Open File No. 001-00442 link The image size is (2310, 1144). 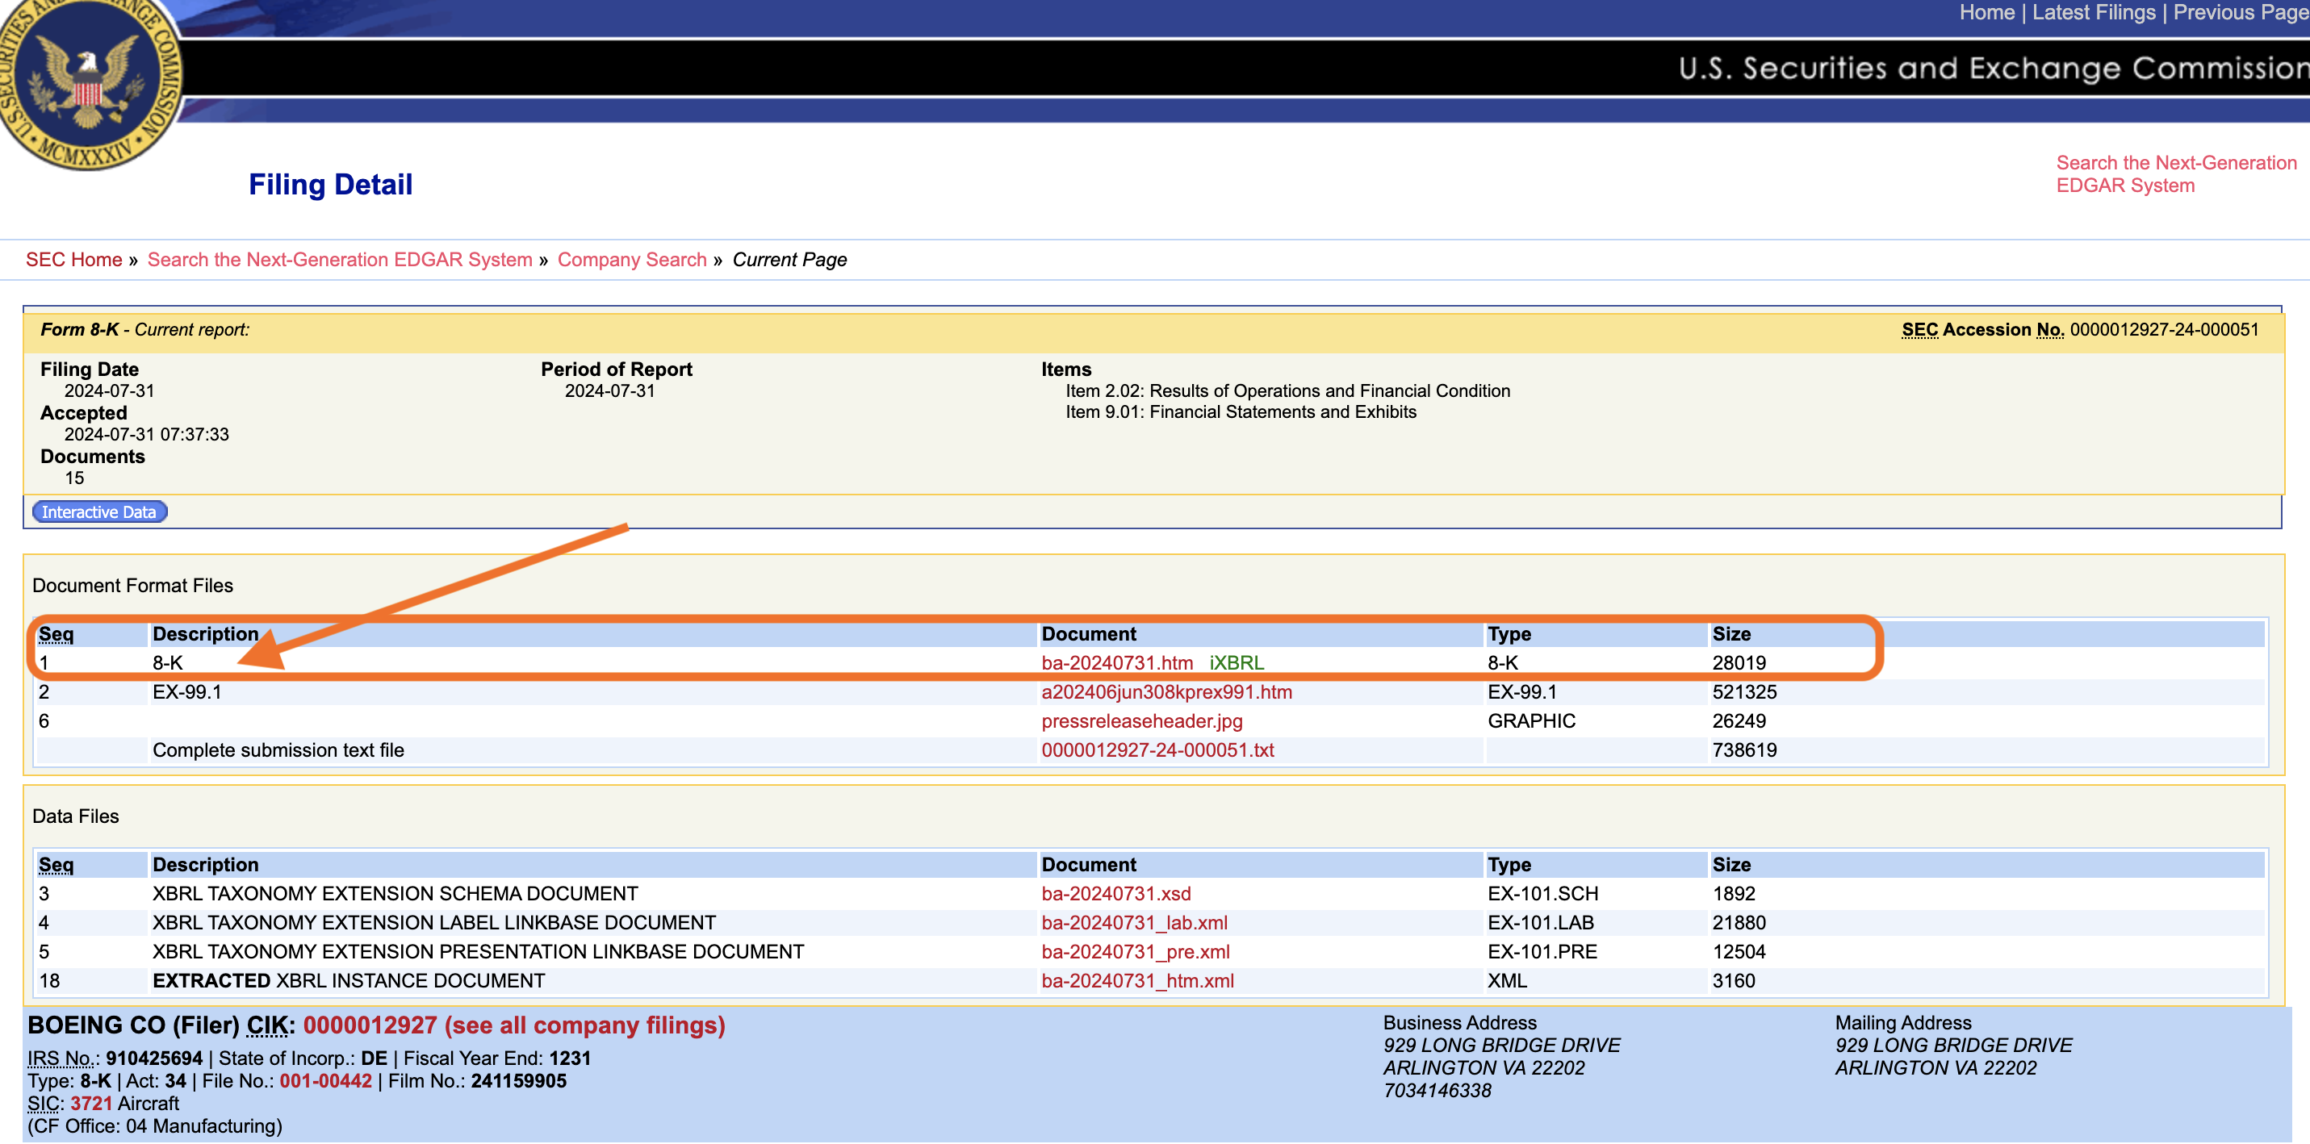pyautogui.click(x=325, y=1081)
